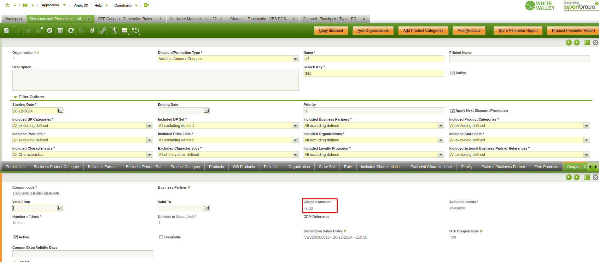Image resolution: width=599 pixels, height=262 pixels.
Task: Click the Copy discount button
Action: 331,31
